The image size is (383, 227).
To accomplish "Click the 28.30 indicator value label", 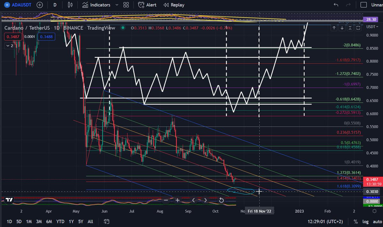I will pos(371,19).
